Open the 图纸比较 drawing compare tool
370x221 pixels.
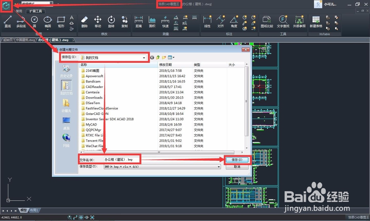(267, 22)
